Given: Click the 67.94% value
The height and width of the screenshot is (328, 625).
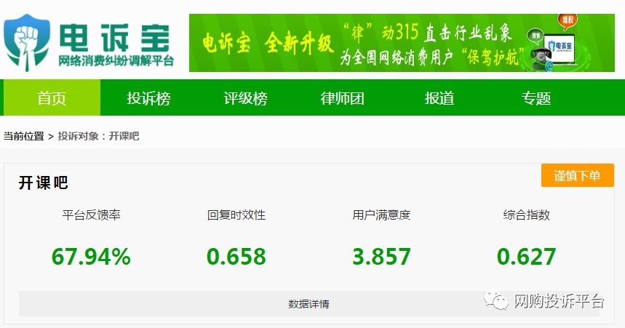Looking at the screenshot, I should pyautogui.click(x=91, y=256).
